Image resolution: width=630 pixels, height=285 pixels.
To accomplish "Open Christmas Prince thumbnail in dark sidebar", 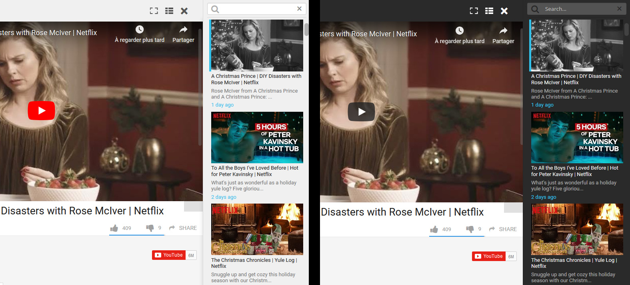I will [x=577, y=46].
